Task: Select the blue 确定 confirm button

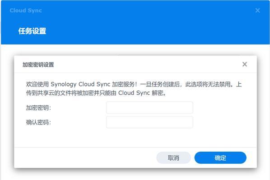Action: pos(220,157)
